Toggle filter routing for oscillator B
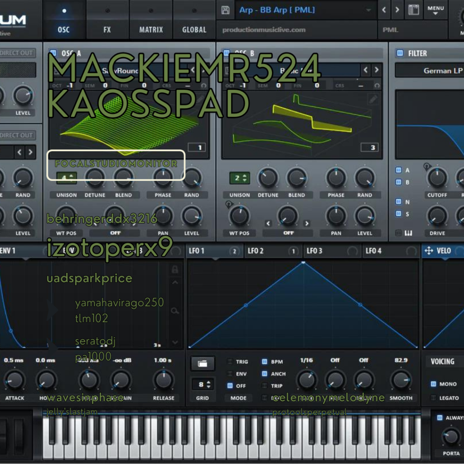 pos(399,182)
